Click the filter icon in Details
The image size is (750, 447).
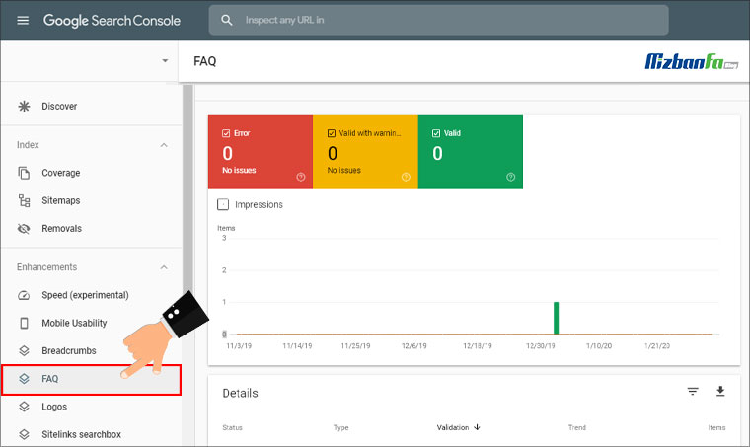point(693,392)
